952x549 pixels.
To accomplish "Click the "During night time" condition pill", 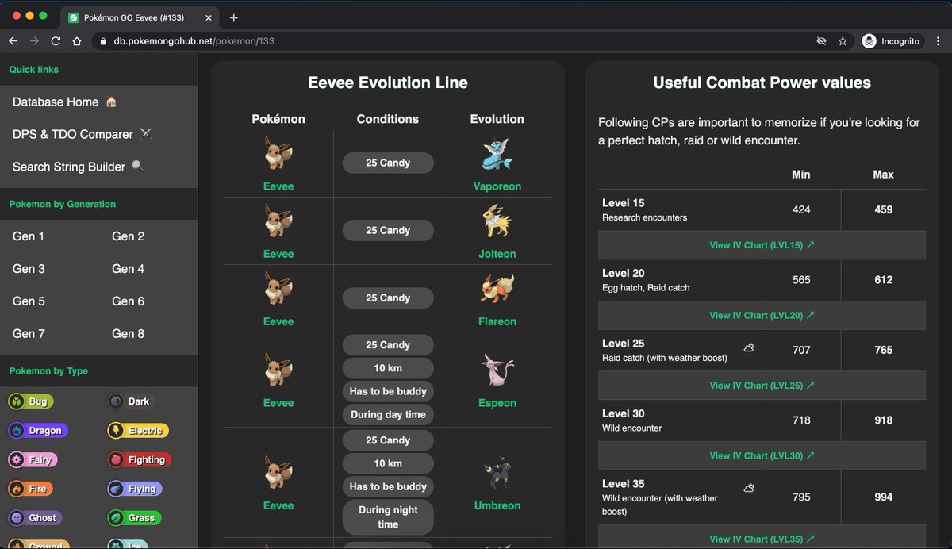I will click(388, 516).
